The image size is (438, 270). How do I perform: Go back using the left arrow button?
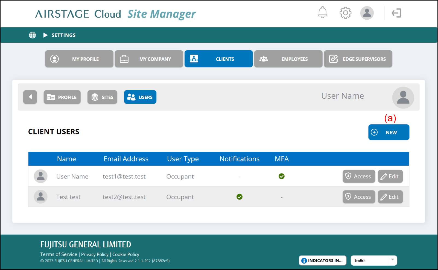point(30,97)
